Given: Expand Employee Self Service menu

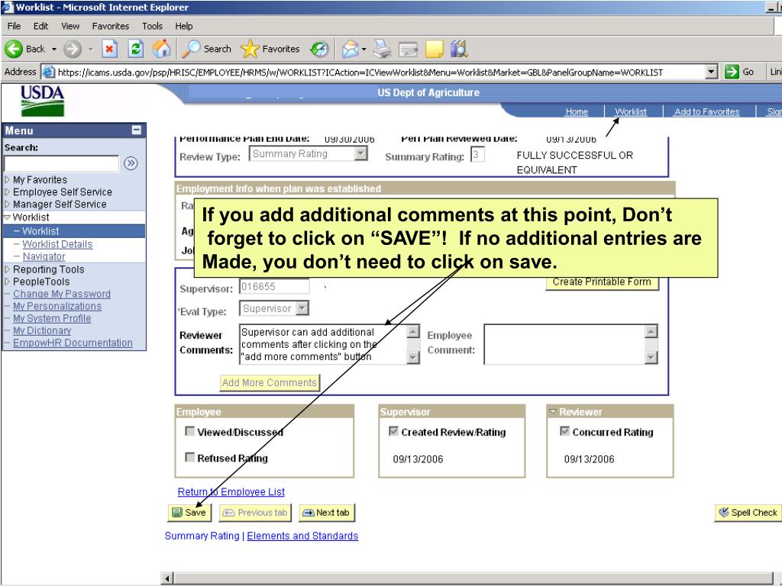Looking at the screenshot, I should tap(7, 192).
